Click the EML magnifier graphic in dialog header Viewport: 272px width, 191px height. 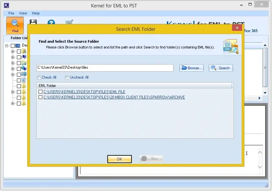point(231,47)
